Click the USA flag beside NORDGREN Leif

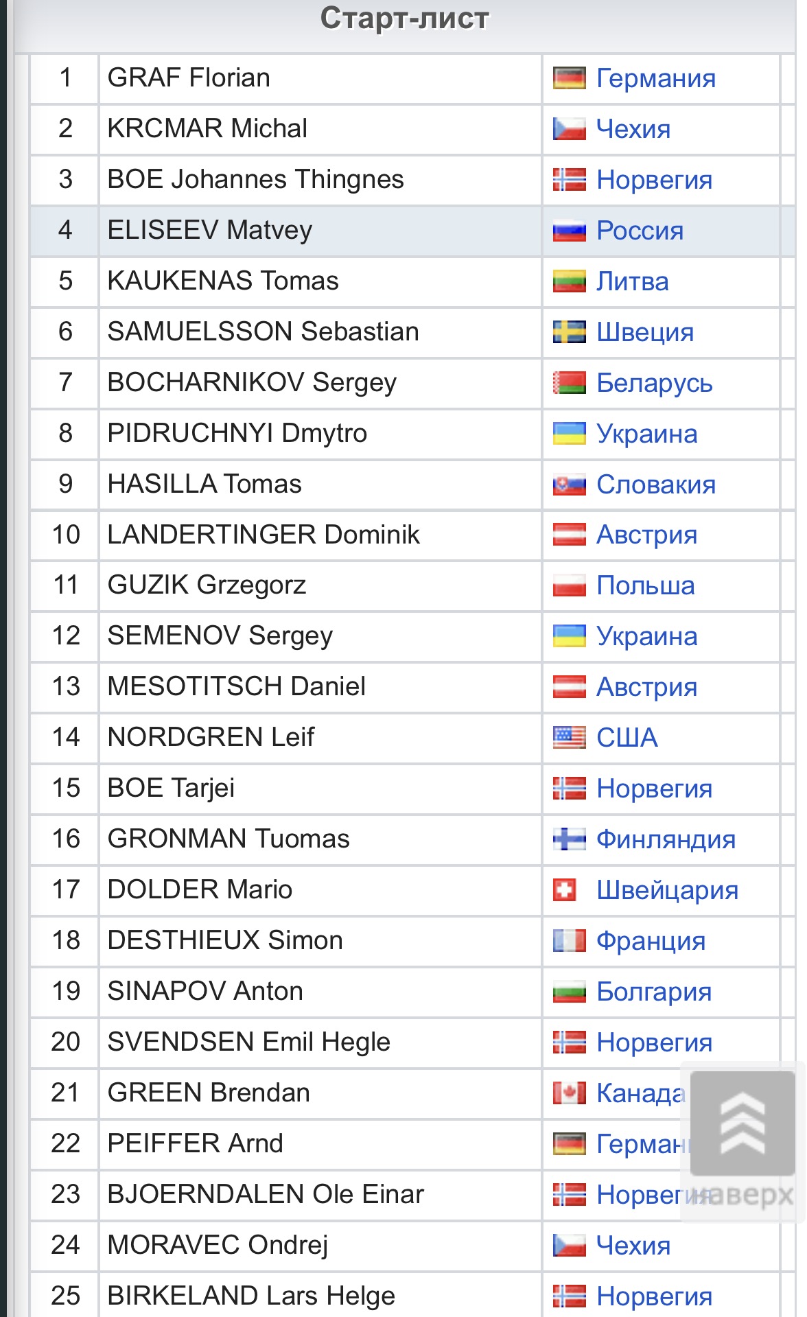click(569, 738)
